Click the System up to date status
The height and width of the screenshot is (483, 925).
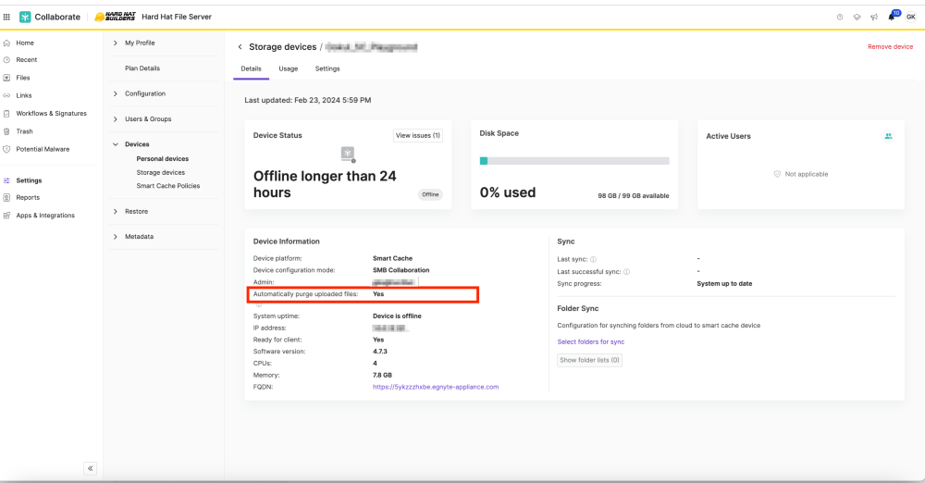[724, 283]
